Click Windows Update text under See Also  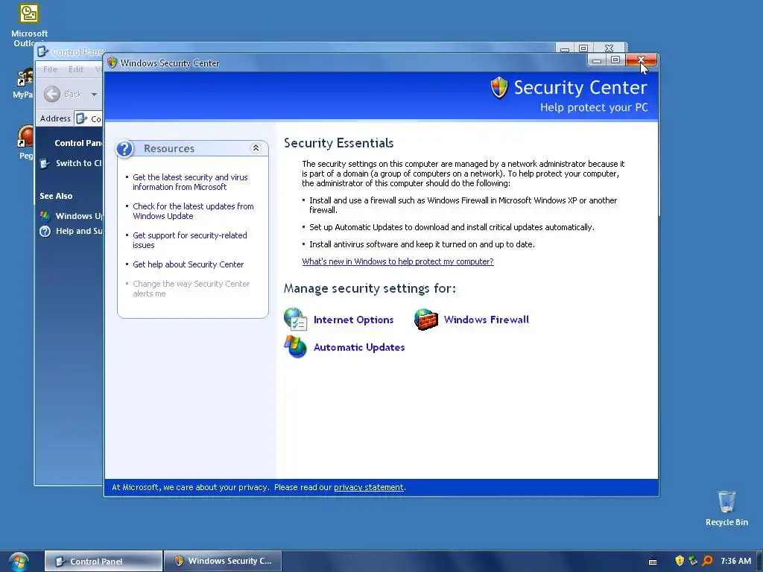(x=79, y=216)
